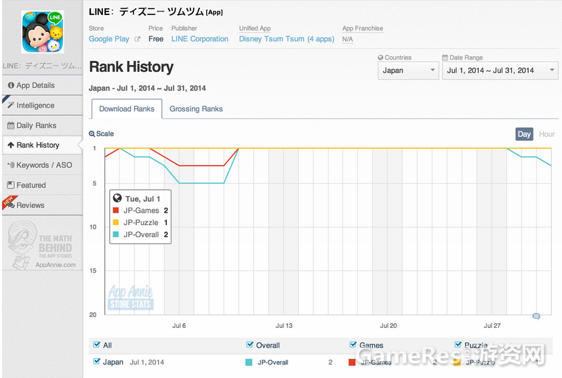
Task: Select Rank History in sidebar
Action: tap(42, 145)
